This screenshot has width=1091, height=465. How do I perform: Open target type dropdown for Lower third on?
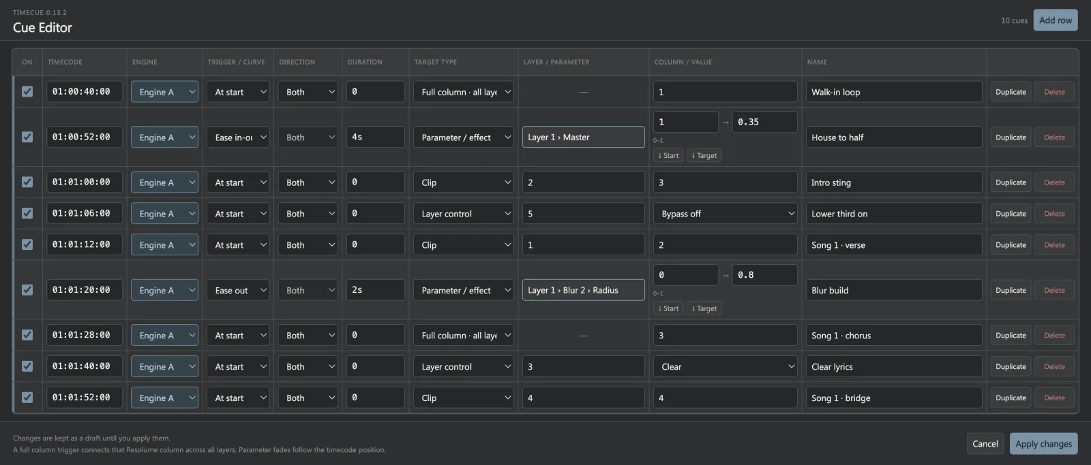[463, 214]
